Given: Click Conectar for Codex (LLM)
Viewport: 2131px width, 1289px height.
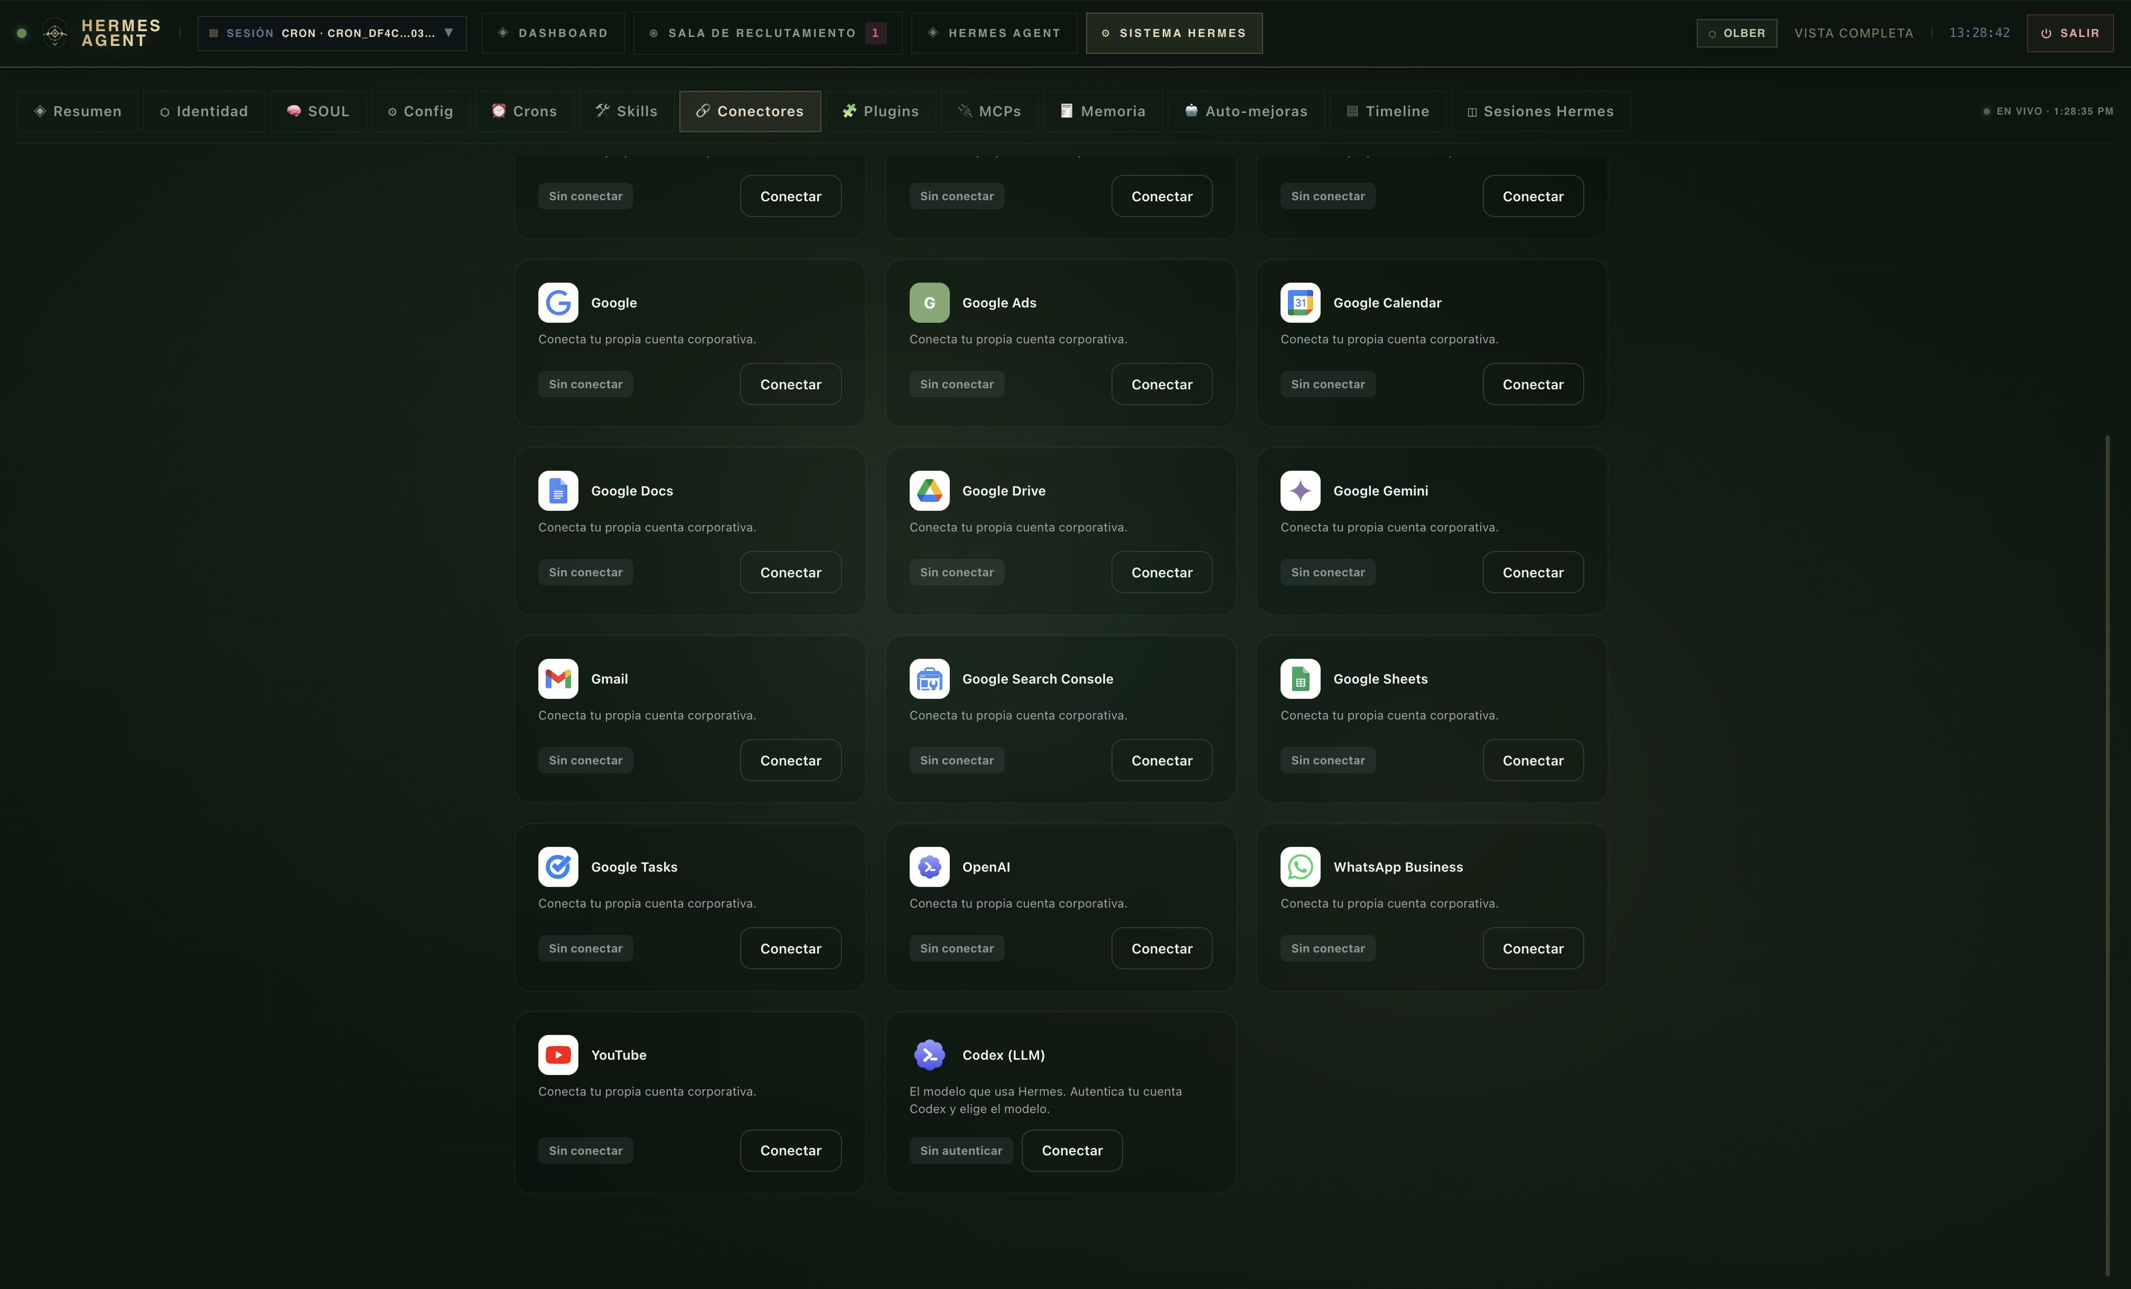Looking at the screenshot, I should click(x=1071, y=1151).
